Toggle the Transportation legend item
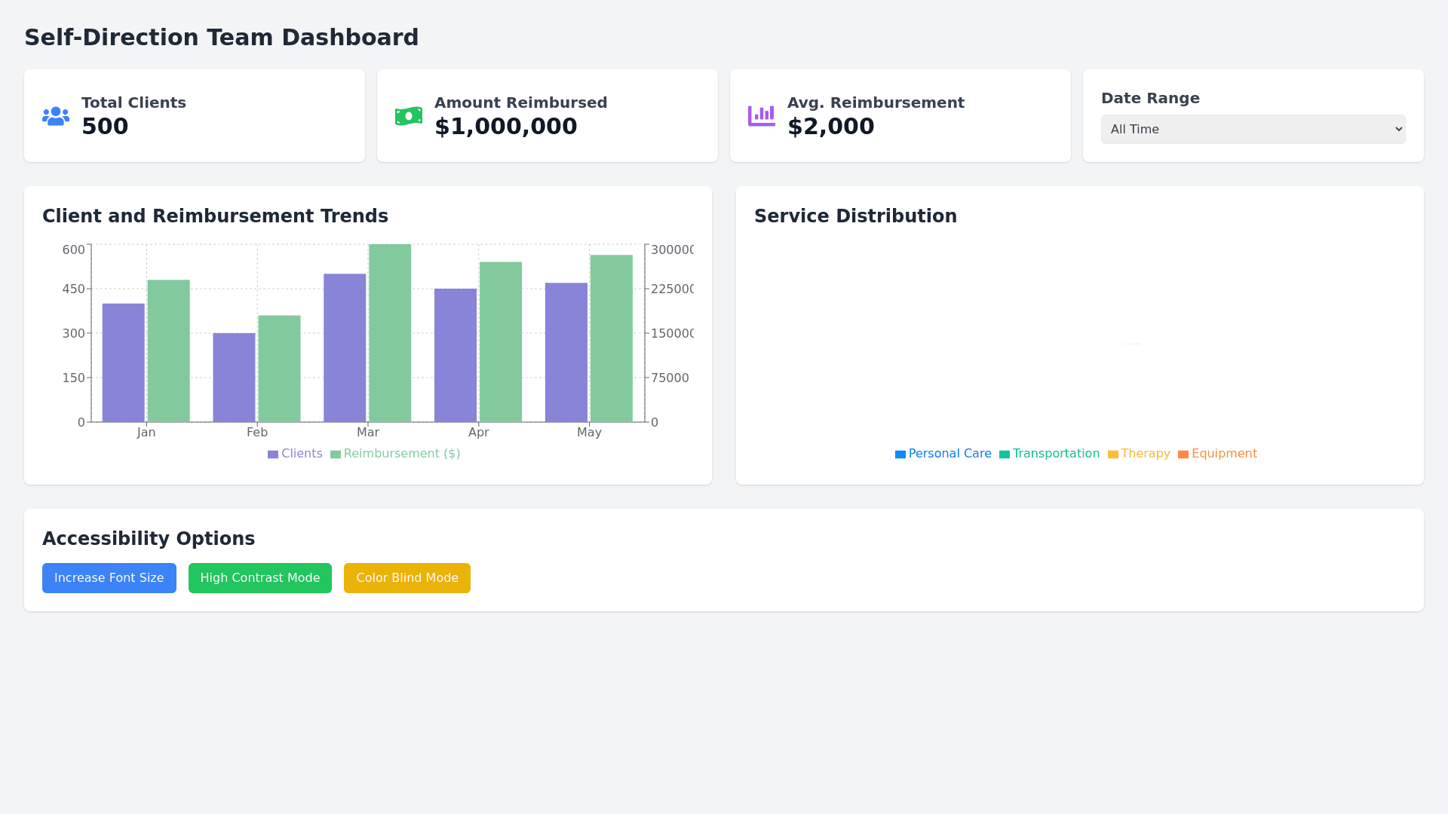Viewport: 1448px width, 814px height. [1055, 454]
